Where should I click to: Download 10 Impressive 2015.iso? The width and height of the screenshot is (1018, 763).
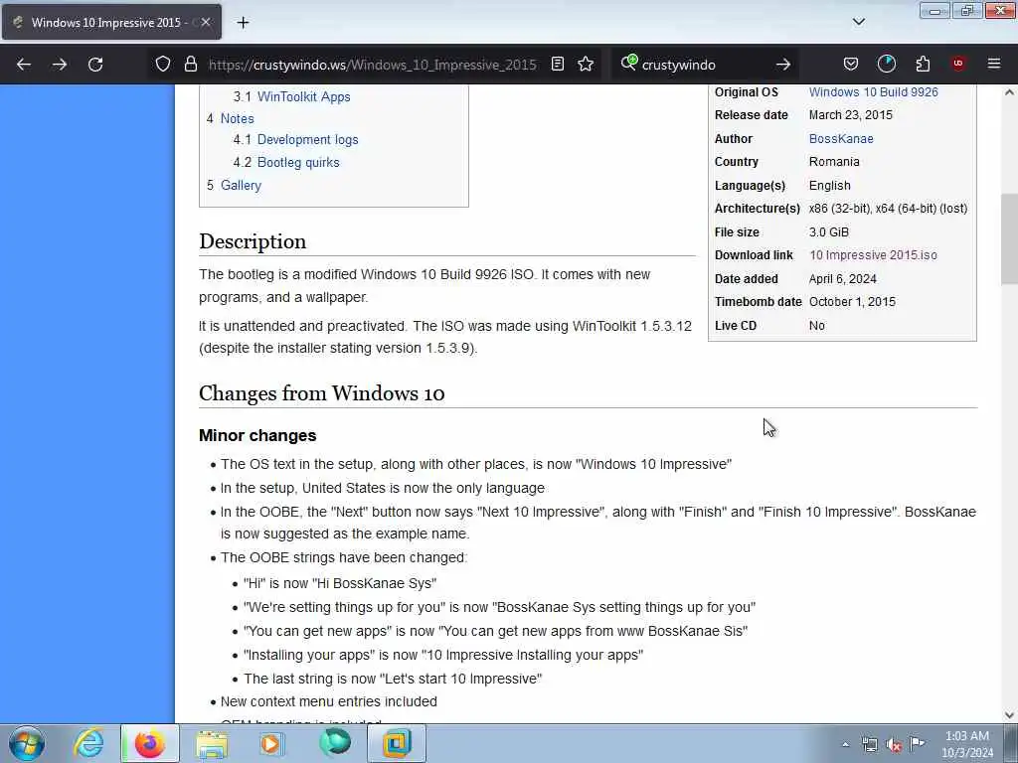pyautogui.click(x=873, y=255)
